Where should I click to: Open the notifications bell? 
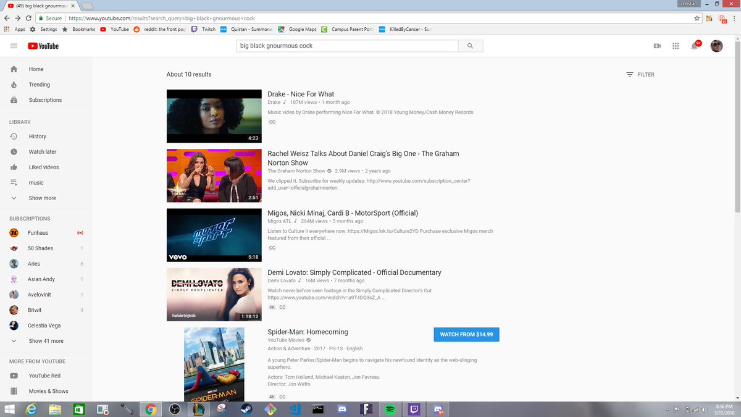point(695,46)
